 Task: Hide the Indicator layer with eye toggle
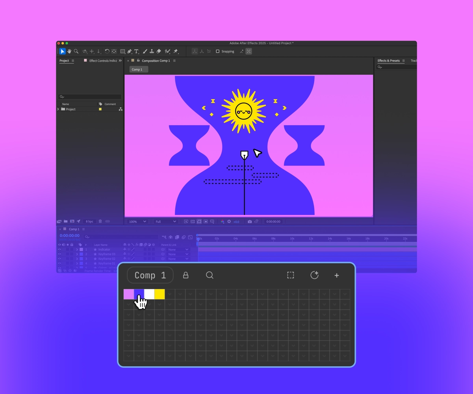coord(60,249)
